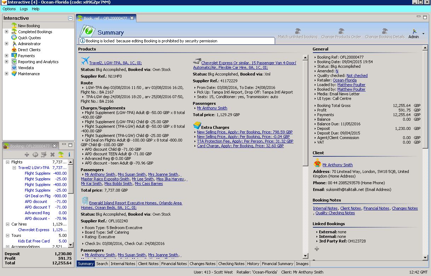Click the info icon in booking panel toolbar
The height and width of the screenshot is (276, 431).
click(x=69, y=155)
